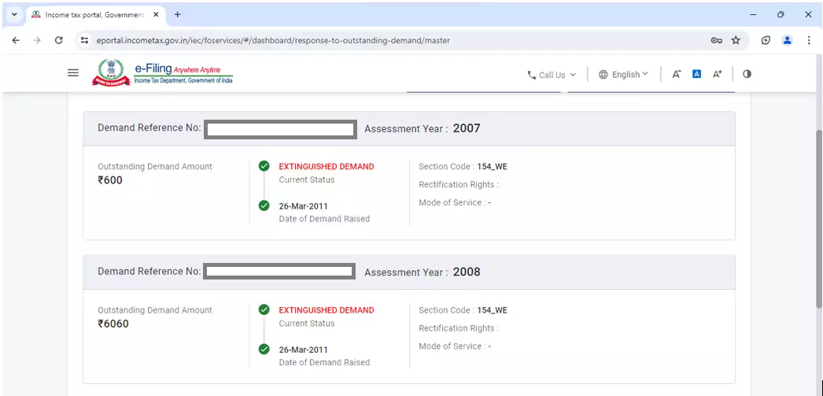Image resolution: width=823 pixels, height=396 pixels.
Task: Open the English language selector
Action: coord(624,75)
